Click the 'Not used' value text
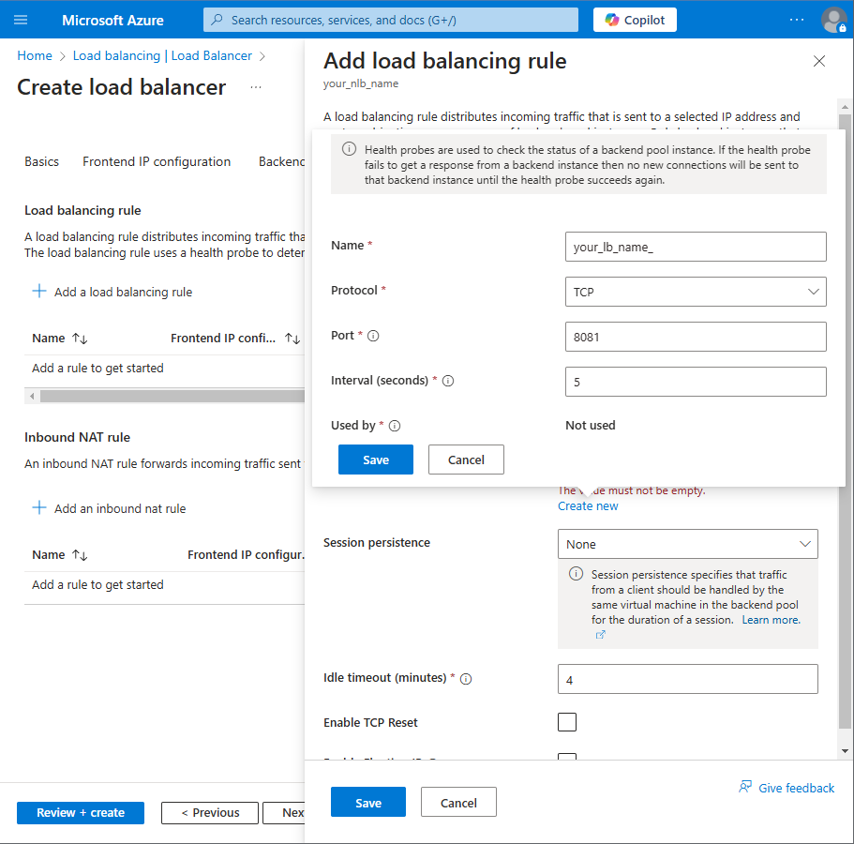 (591, 426)
